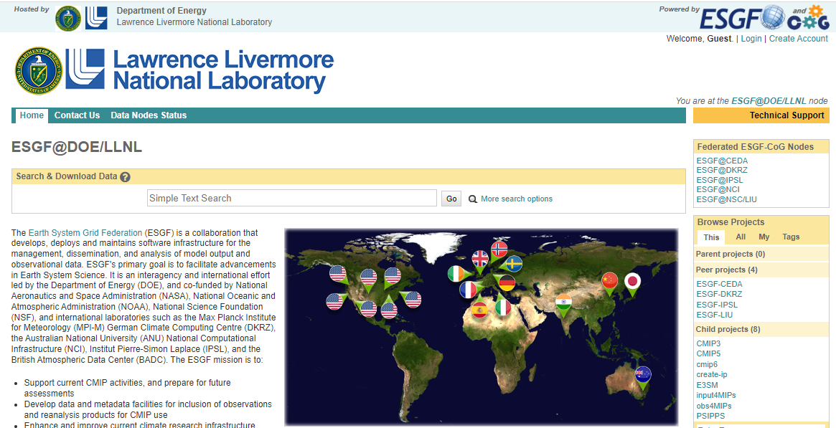This screenshot has height=428, width=836.
Task: Select the My tab in Browse Projects
Action: (764, 237)
